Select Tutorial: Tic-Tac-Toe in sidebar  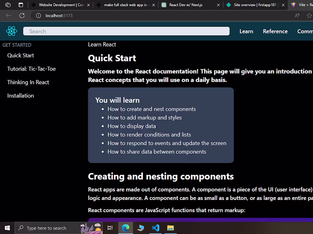(x=32, y=69)
